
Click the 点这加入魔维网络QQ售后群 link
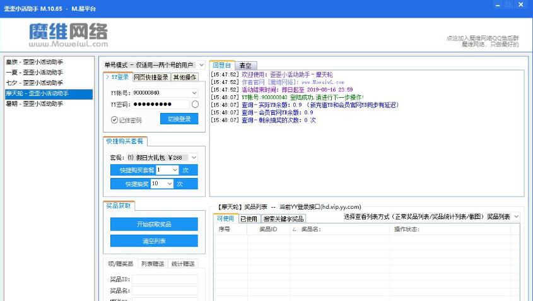[483, 38]
